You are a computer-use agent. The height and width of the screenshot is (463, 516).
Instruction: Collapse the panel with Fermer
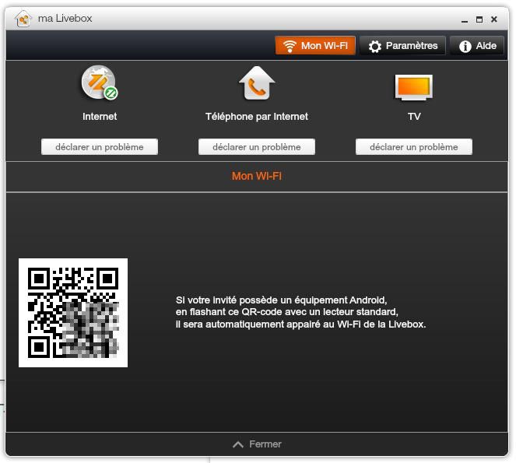click(257, 444)
